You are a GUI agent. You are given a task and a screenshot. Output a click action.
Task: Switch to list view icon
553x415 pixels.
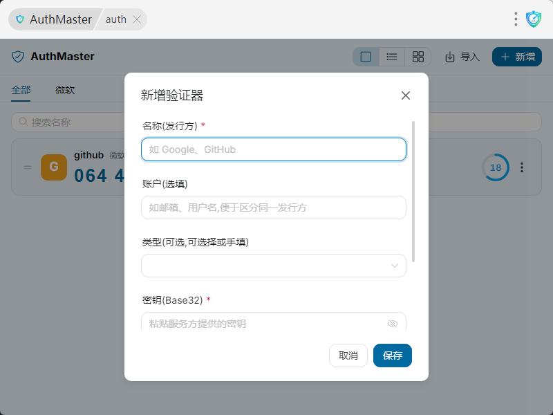(x=392, y=57)
